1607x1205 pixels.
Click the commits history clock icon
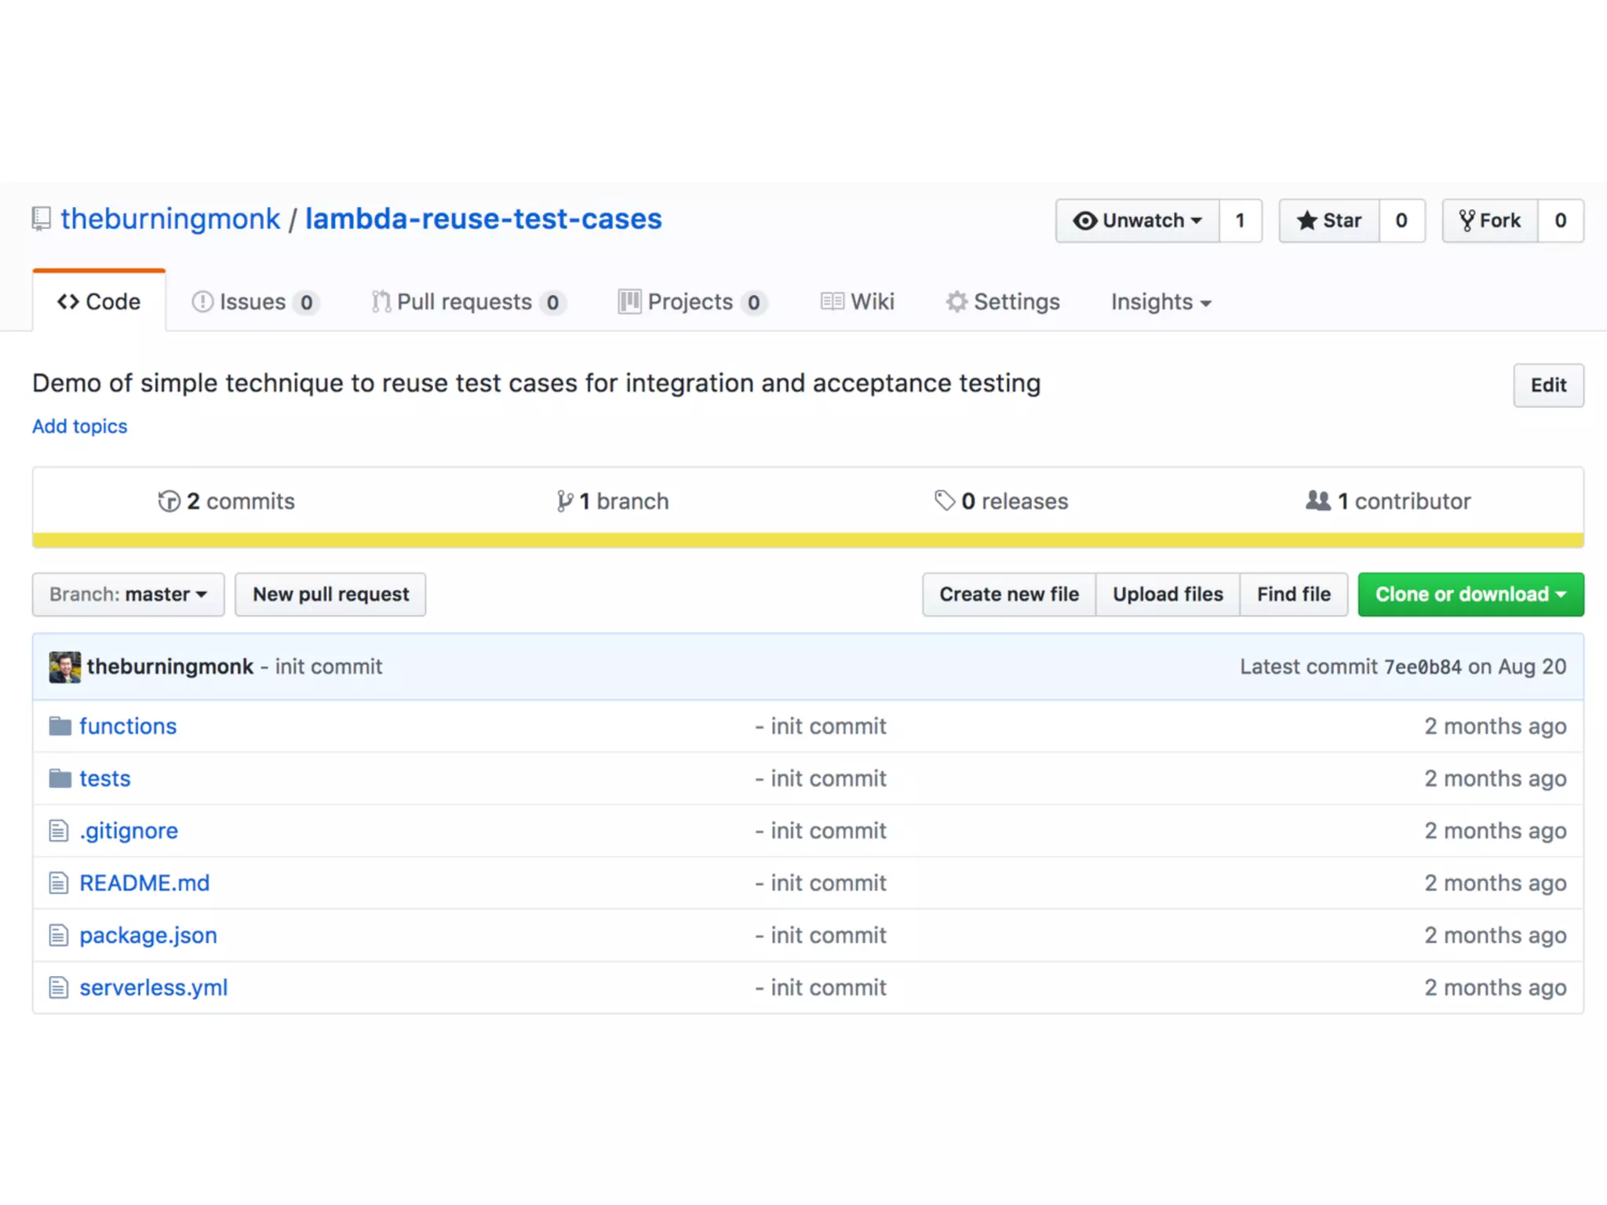coord(169,501)
